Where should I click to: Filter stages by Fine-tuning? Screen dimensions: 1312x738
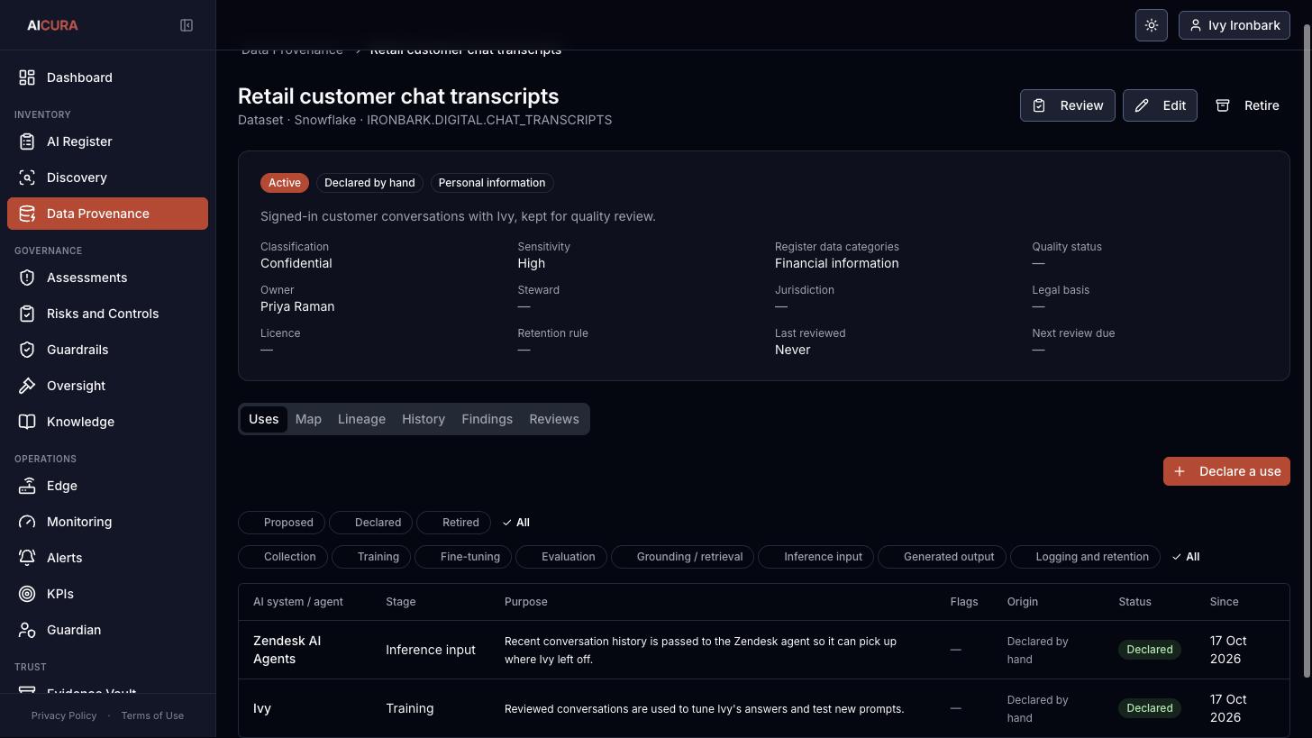(x=462, y=557)
